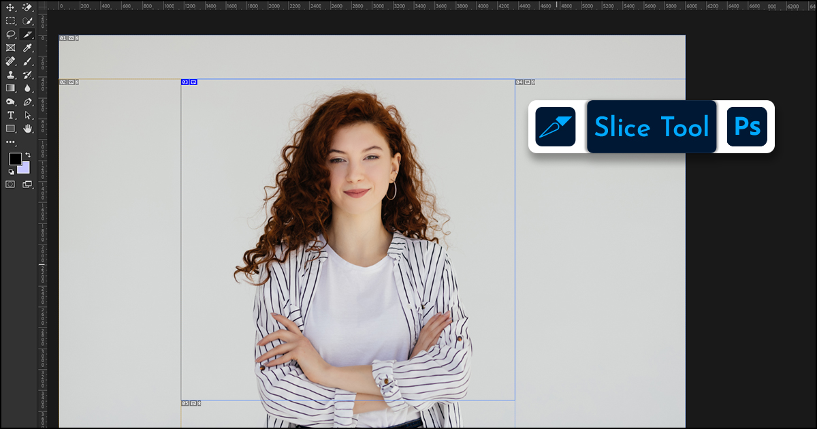This screenshot has height=429, width=817.
Task: Select the Slice tool in the toolbar
Action: [x=28, y=34]
